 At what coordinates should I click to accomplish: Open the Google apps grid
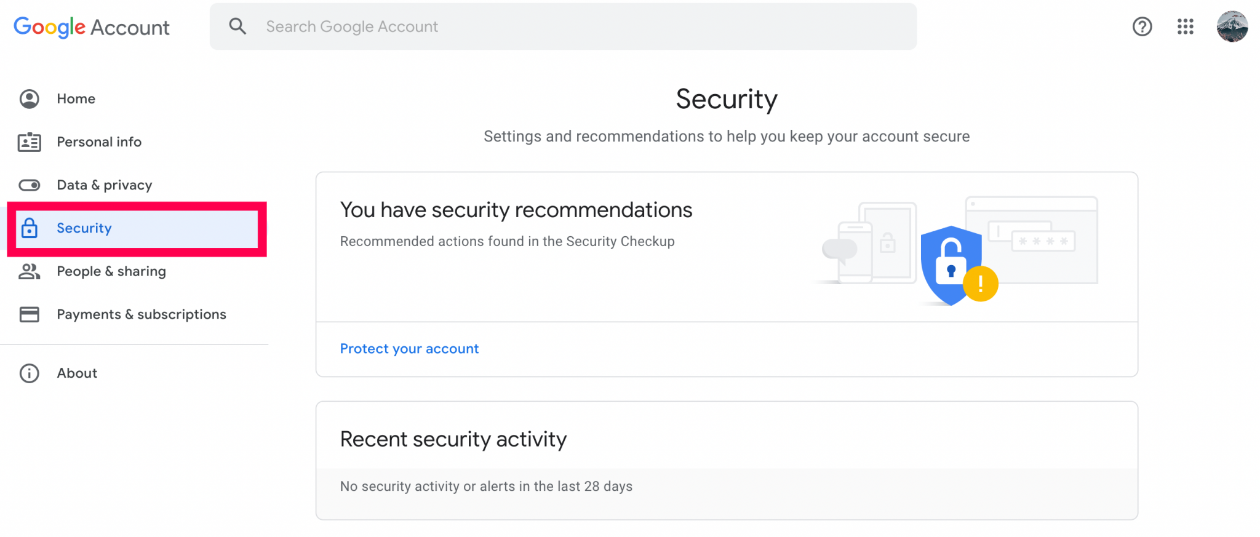pyautogui.click(x=1184, y=26)
